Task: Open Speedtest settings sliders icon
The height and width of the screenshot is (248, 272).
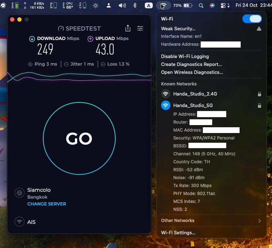Action: [140, 28]
